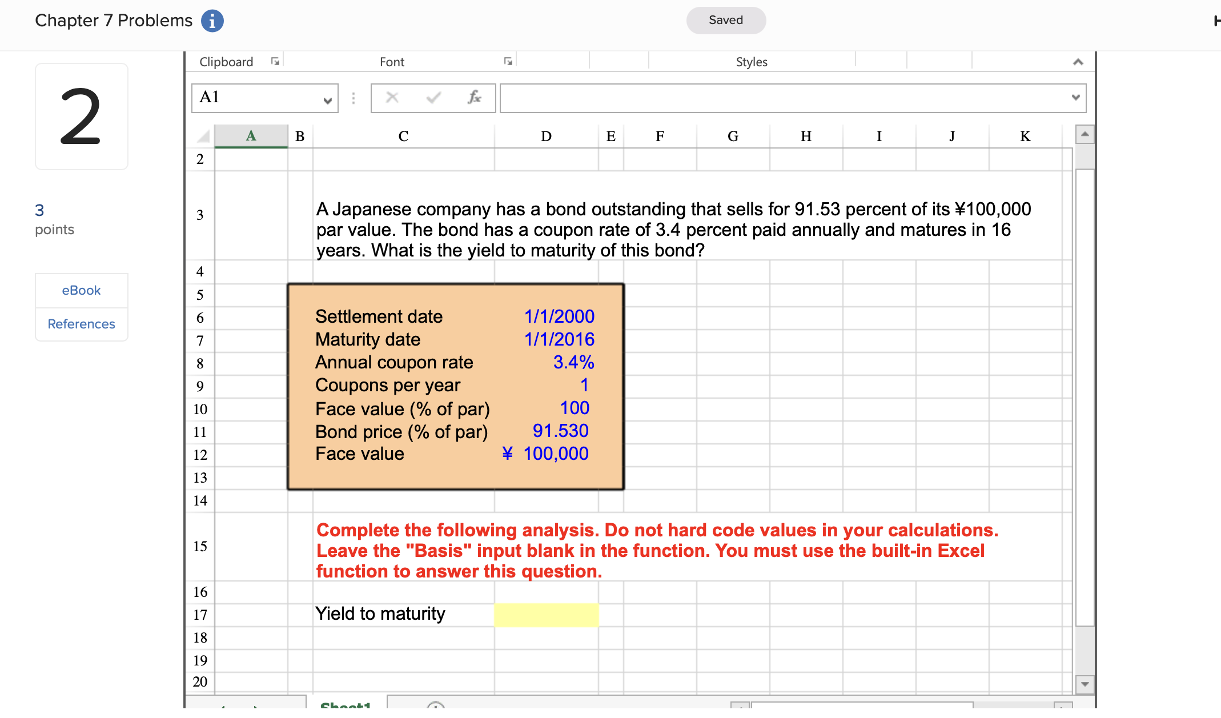
Task: Collapse the ribbon using the caret arrow
Action: point(1078,62)
